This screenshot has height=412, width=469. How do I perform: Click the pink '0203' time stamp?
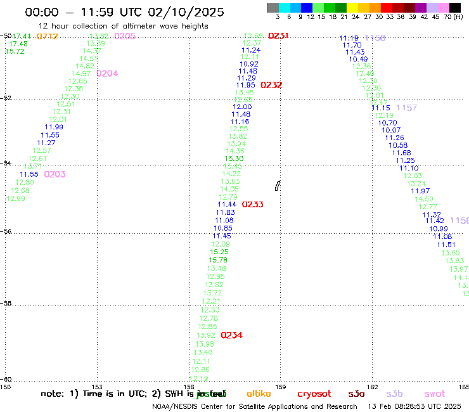coord(55,174)
